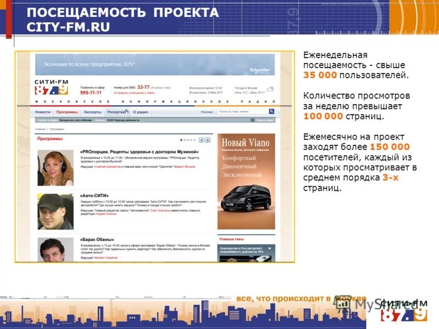Click the 100 000 highlighted number
The image size is (439, 329).
click(323, 116)
